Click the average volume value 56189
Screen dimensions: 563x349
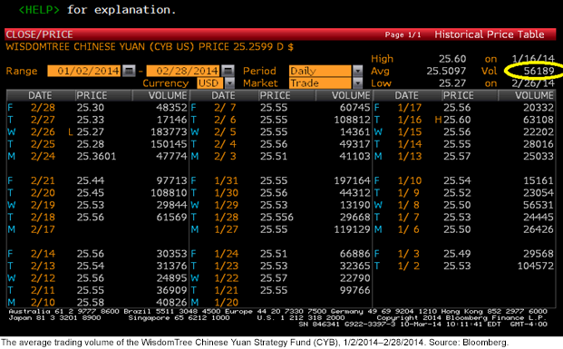539,71
